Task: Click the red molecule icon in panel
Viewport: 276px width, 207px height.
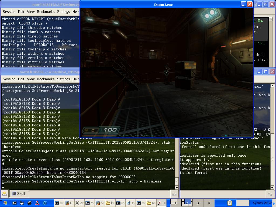Action: pos(37,203)
